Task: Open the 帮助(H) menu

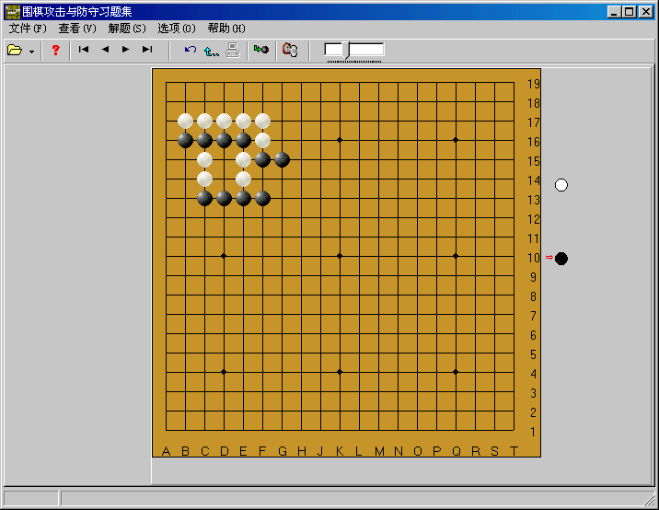Action: click(226, 29)
